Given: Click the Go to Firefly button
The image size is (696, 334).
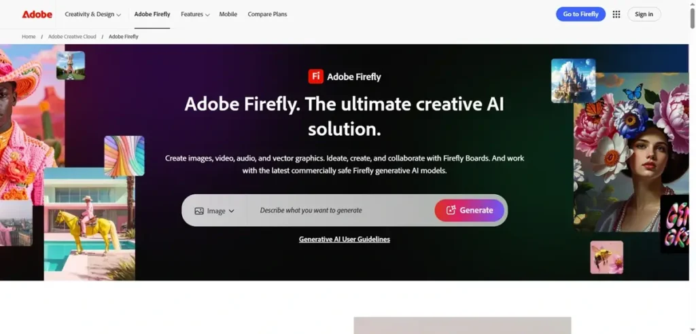Looking at the screenshot, I should [x=580, y=14].
